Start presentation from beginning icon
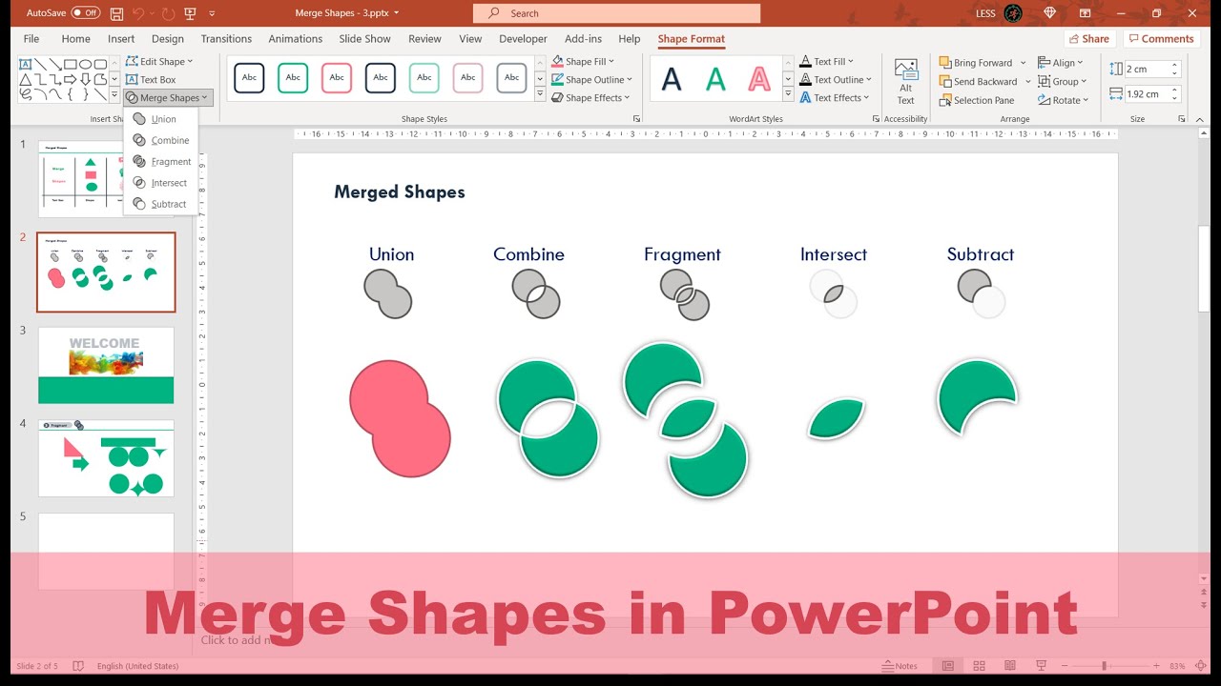Image resolution: width=1221 pixels, height=686 pixels. [191, 13]
